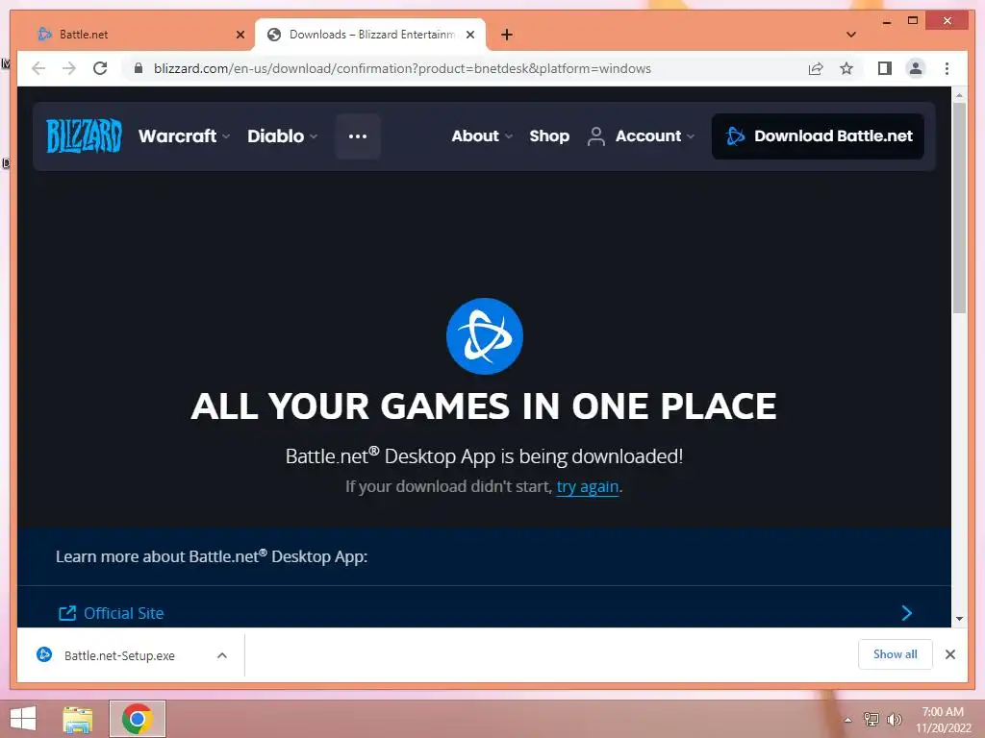Screen dimensions: 985x738
Task: Expand the About menu
Action: pyautogui.click(x=482, y=136)
